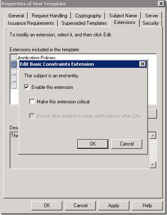Cancel the Edit Basic Constraints dialog

coord(126,144)
